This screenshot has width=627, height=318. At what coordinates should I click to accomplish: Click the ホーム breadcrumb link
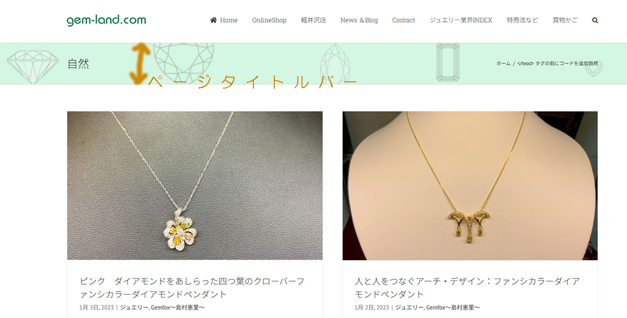tap(503, 63)
